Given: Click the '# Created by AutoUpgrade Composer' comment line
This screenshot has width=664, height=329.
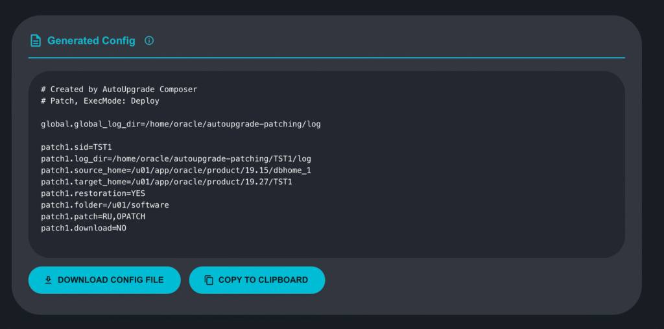Looking at the screenshot, I should click(x=119, y=89).
